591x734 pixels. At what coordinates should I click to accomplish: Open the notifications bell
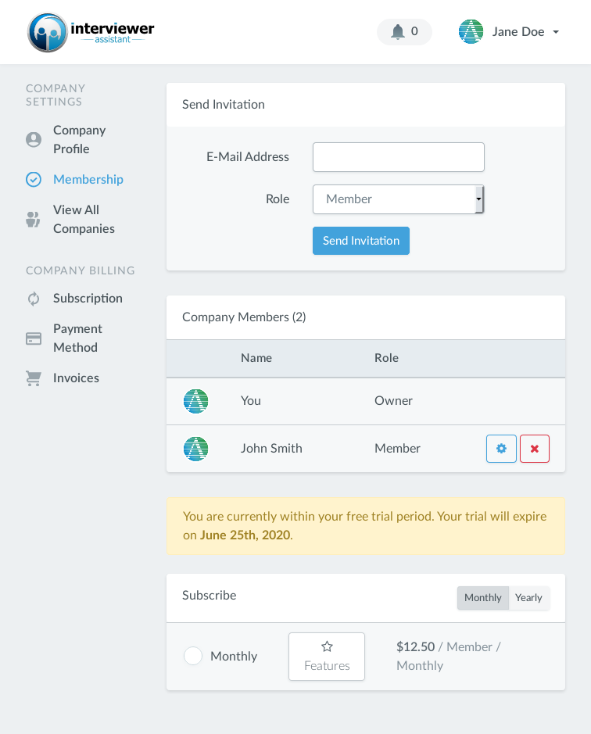pos(399,32)
